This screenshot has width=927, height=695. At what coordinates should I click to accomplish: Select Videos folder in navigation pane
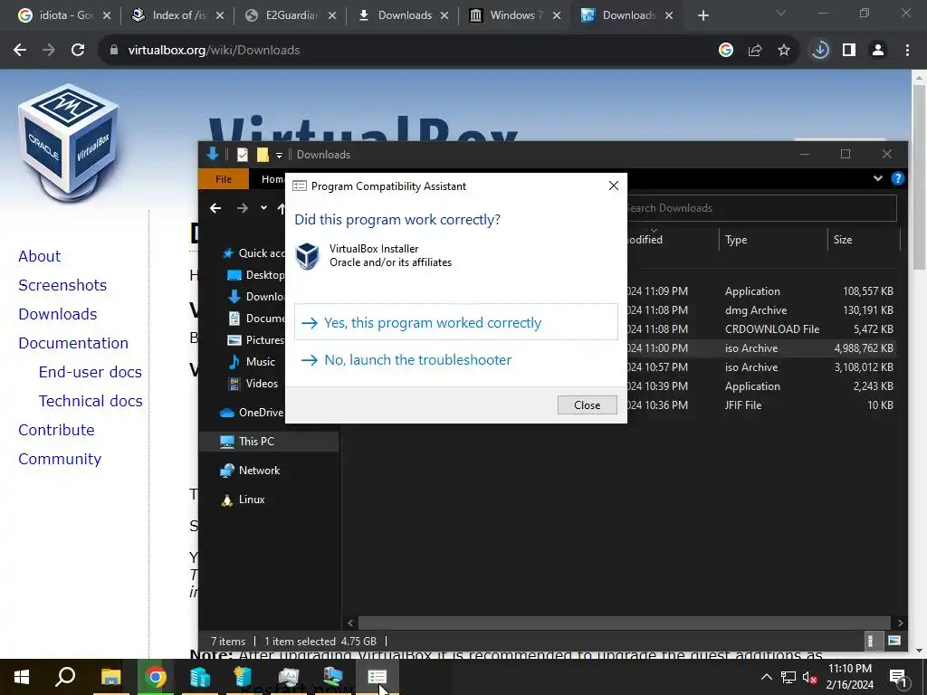coord(253,384)
